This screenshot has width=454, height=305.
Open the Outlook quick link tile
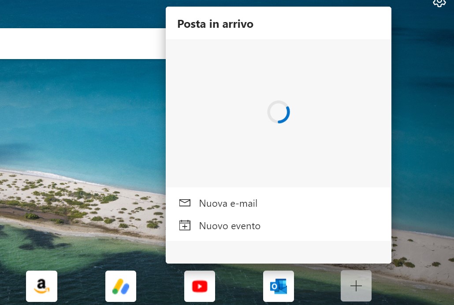(279, 286)
